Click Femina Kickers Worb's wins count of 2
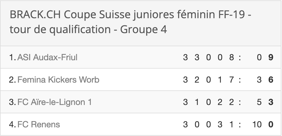This screenshot has height=136, width=282. (197, 80)
